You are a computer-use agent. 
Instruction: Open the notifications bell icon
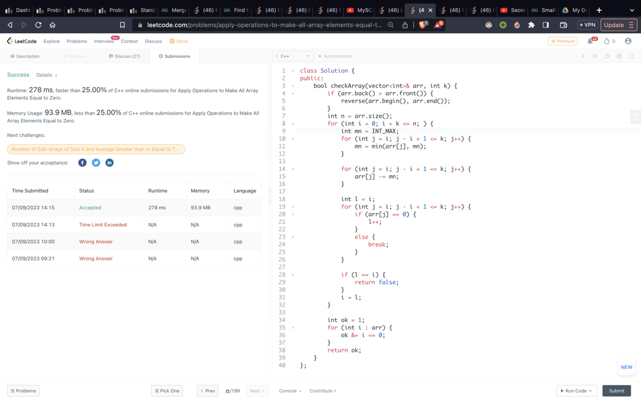(x=590, y=41)
